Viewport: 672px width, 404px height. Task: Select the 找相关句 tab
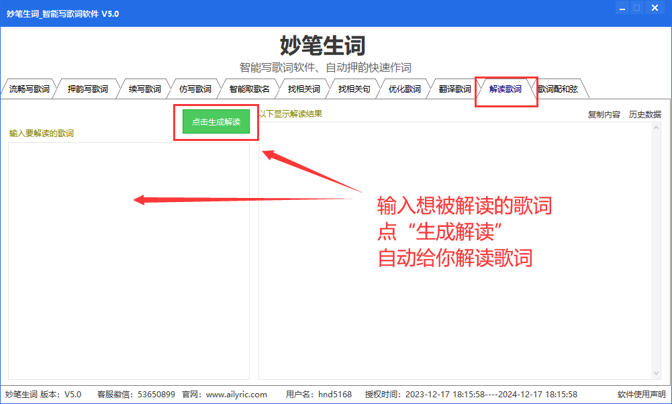[x=354, y=89]
